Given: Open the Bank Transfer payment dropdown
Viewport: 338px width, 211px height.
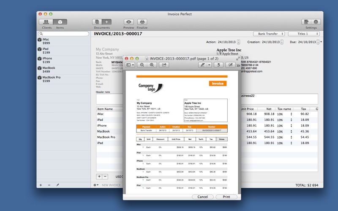Looking at the screenshot, I should tap(269, 34).
